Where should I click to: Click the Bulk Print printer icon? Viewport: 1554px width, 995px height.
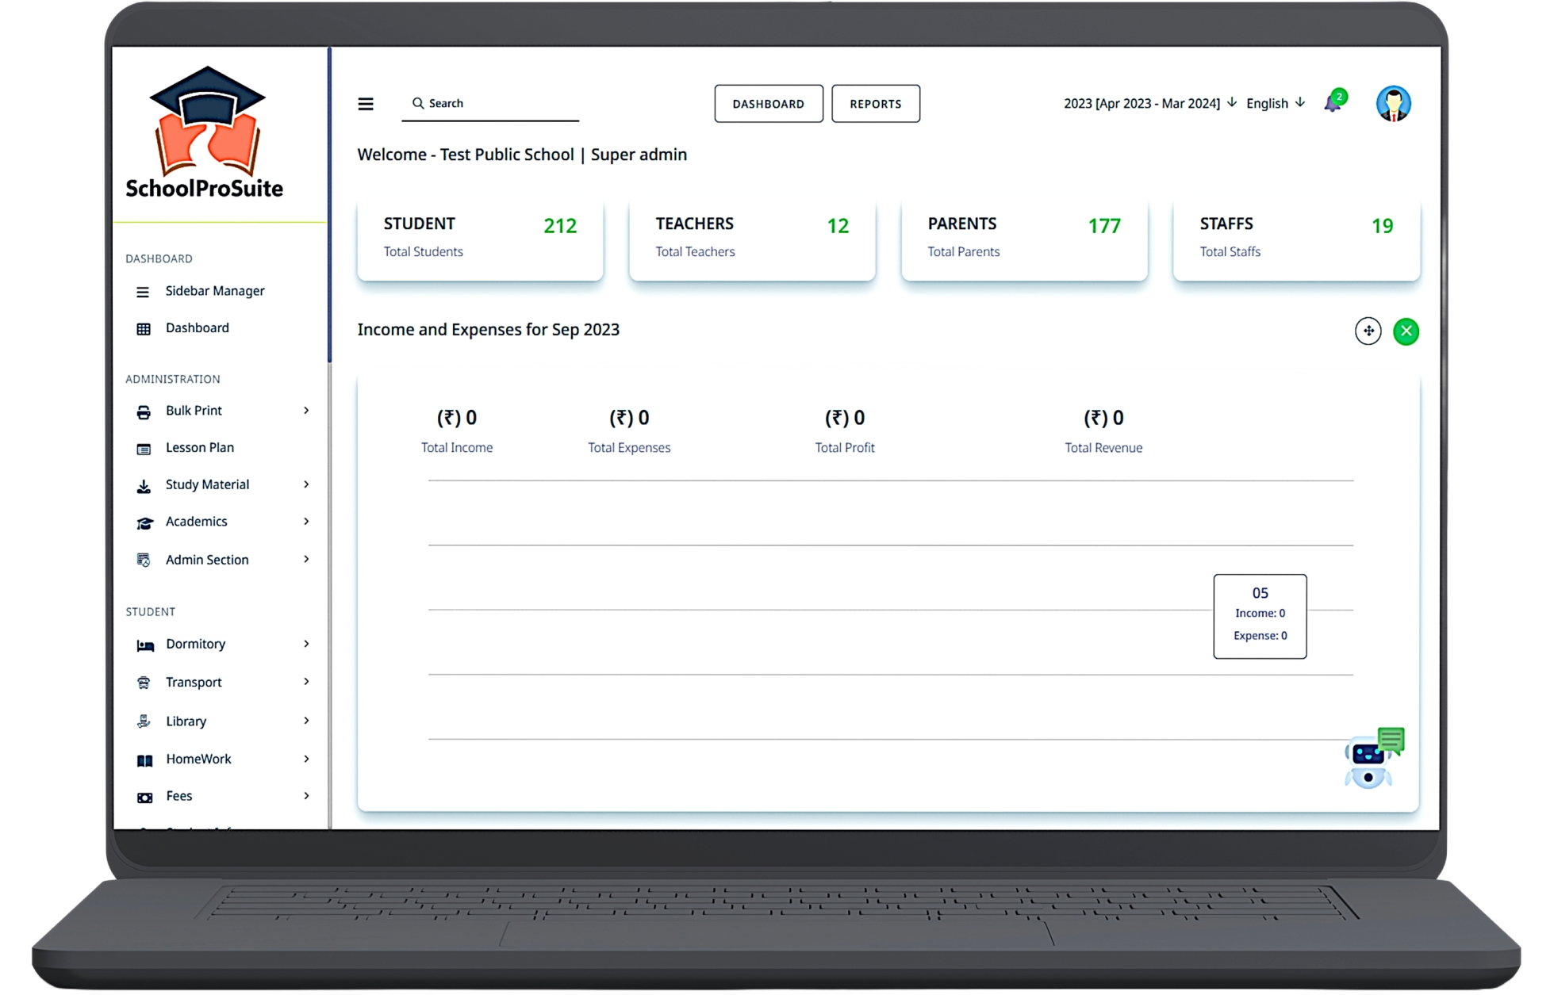coord(144,411)
